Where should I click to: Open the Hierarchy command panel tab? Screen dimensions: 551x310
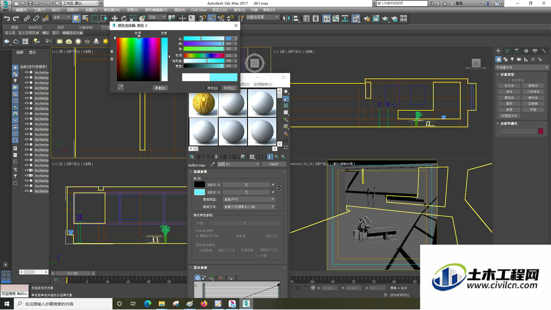[x=517, y=51]
